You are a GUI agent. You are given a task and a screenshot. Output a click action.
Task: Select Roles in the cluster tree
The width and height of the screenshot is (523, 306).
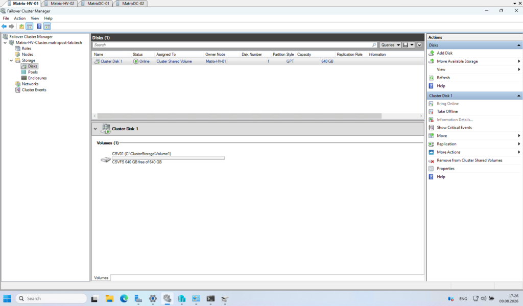27,49
